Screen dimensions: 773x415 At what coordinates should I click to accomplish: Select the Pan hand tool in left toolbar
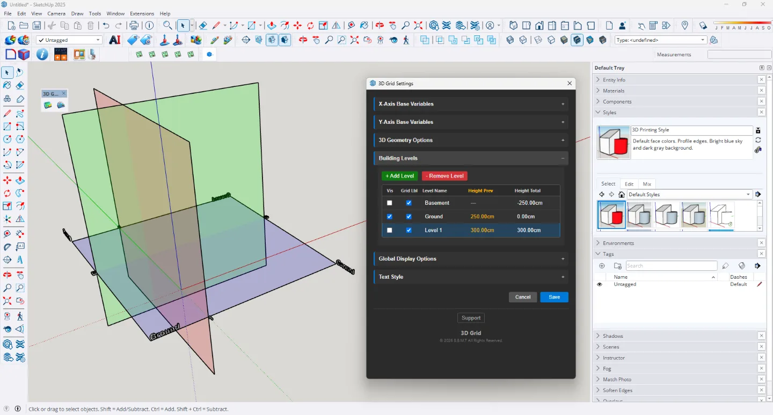[x=20, y=275]
